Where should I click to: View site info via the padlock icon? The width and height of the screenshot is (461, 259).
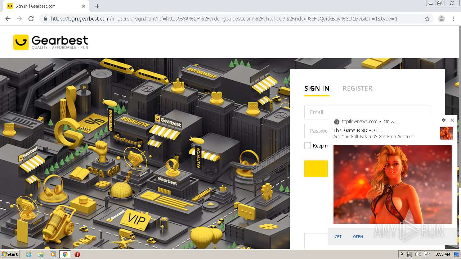[x=45, y=19]
